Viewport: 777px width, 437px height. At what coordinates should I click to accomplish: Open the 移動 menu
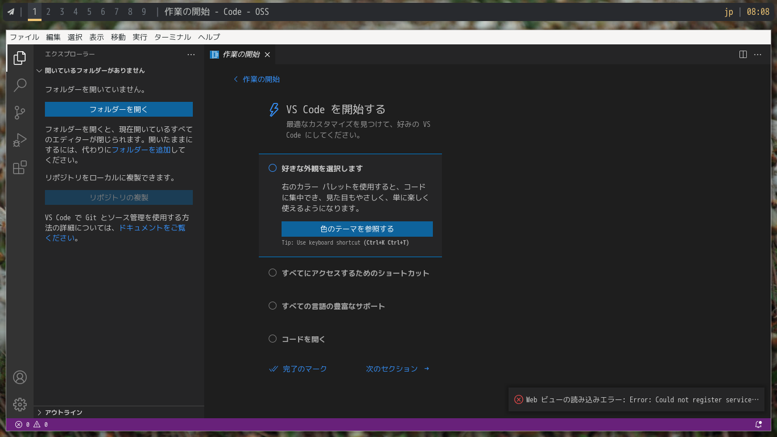click(x=118, y=37)
